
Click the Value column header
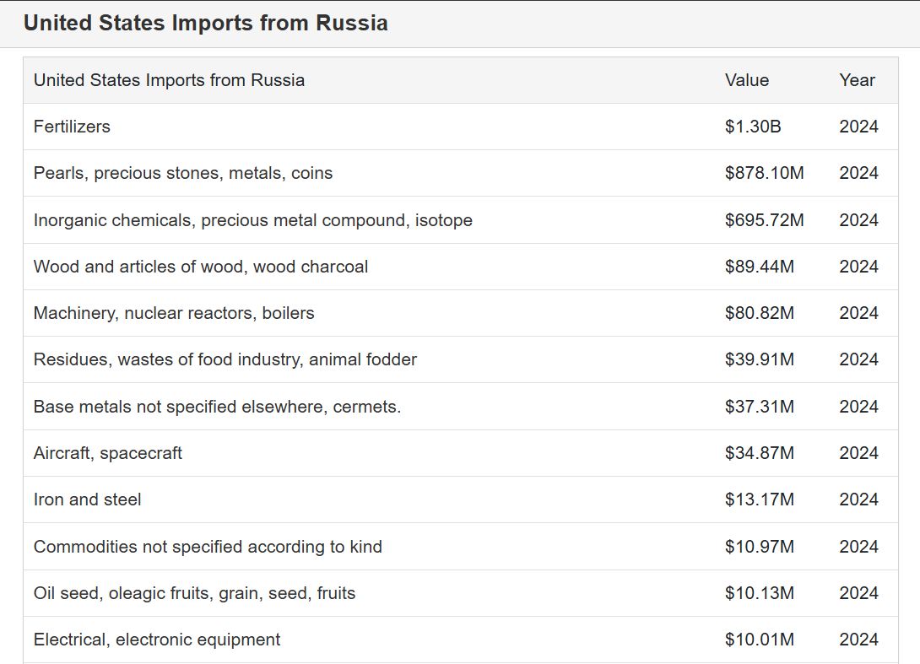point(747,80)
